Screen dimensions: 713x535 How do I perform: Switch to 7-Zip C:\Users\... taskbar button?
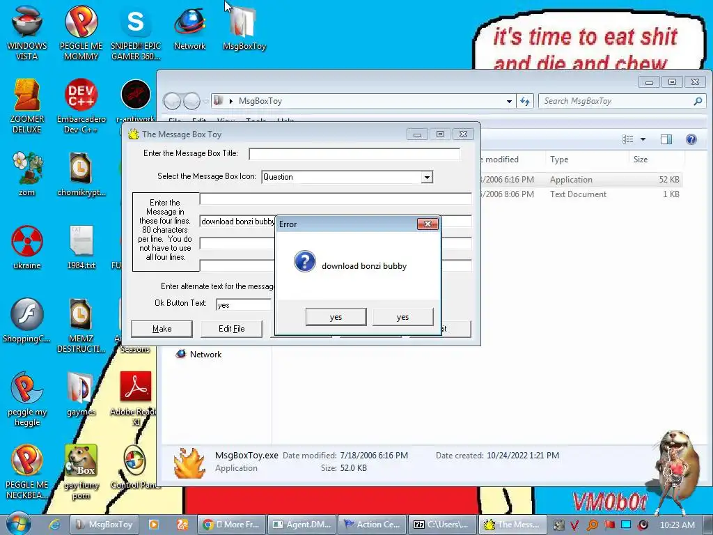tap(442, 525)
